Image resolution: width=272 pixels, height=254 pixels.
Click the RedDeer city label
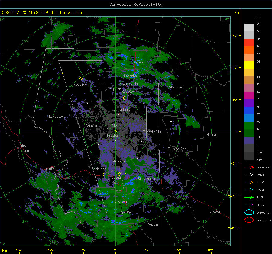pyautogui.click(x=128, y=92)
